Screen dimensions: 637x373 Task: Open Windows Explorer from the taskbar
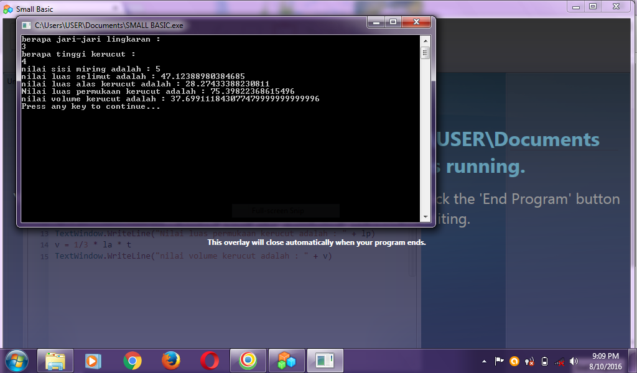click(55, 361)
